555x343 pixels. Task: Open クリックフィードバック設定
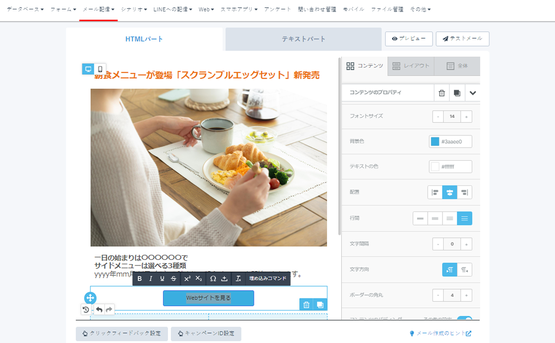pos(122,334)
